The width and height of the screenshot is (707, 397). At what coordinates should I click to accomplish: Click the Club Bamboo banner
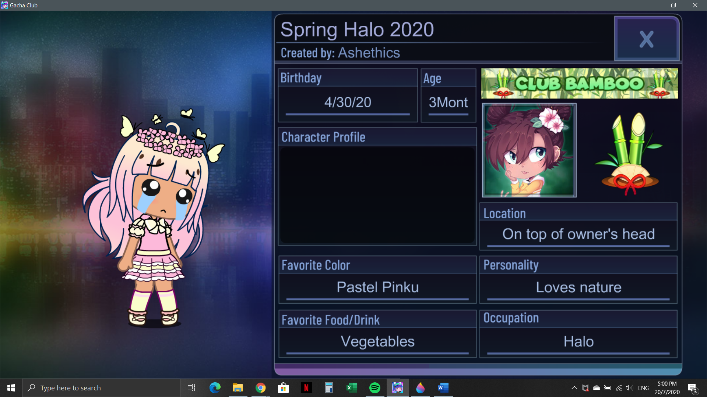click(x=579, y=83)
